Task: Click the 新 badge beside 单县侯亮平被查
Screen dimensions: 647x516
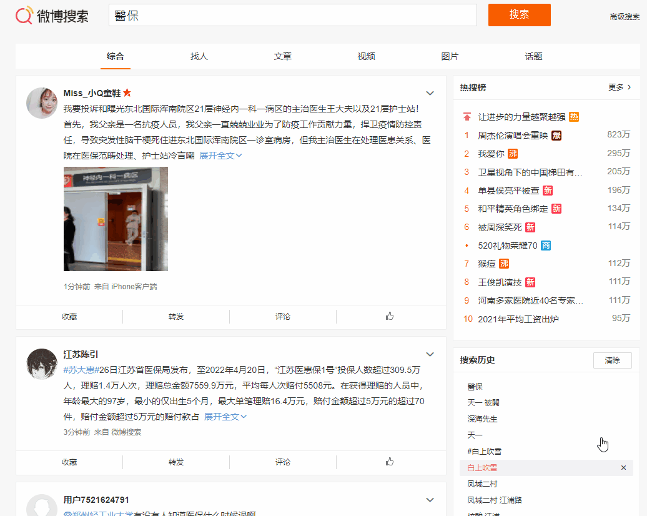Action: [x=548, y=191]
